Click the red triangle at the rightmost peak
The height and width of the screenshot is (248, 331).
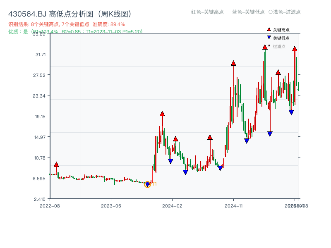[294, 49]
